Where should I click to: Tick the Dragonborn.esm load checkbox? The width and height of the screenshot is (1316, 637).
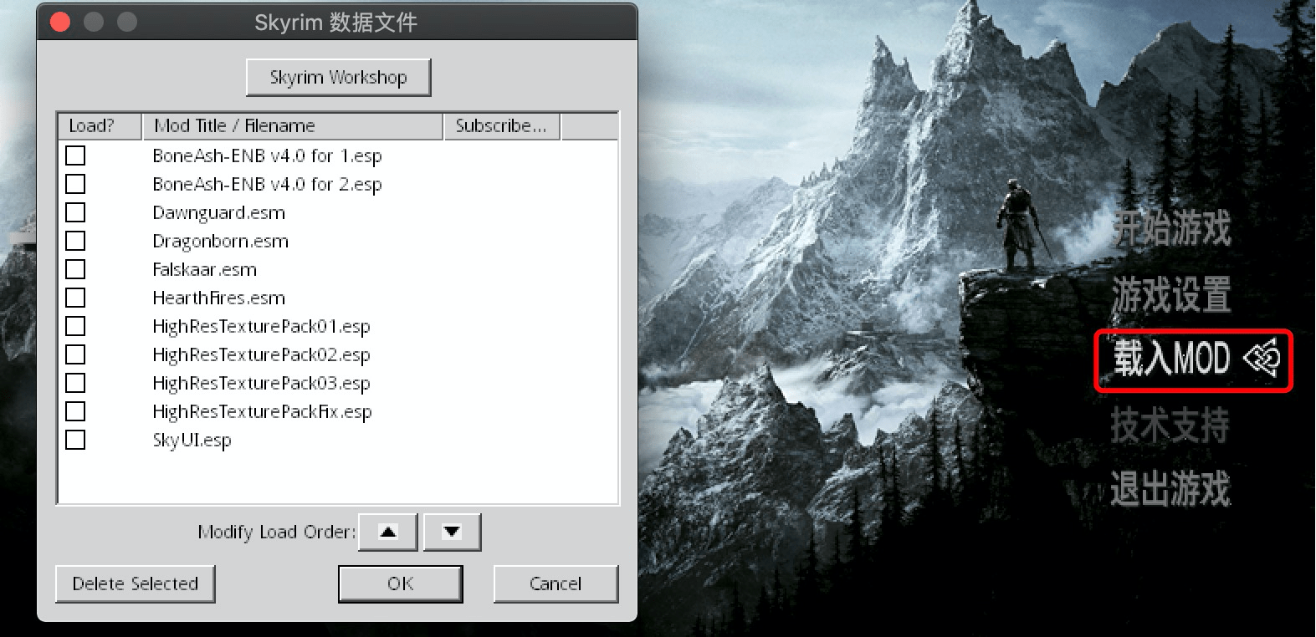(x=75, y=241)
